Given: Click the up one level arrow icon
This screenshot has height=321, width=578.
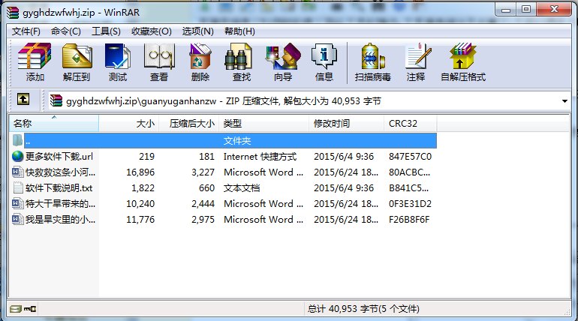Looking at the screenshot, I should 23,99.
